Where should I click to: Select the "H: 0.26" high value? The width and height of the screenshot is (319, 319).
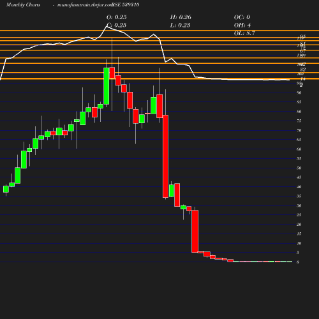point(181,17)
